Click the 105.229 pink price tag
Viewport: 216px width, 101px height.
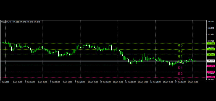coord(211,72)
